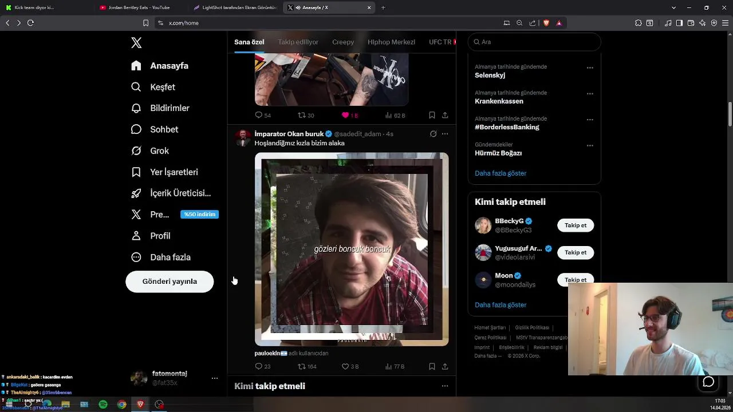Open Bildirimler notifications

click(160, 108)
